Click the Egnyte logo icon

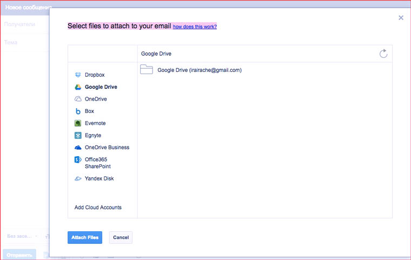(x=78, y=135)
